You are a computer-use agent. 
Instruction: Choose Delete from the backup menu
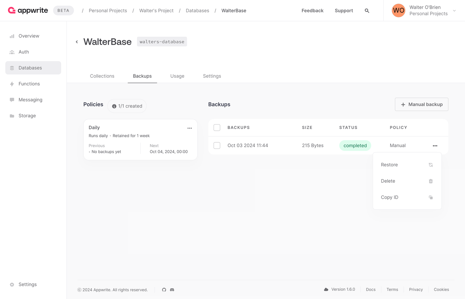tap(407, 181)
